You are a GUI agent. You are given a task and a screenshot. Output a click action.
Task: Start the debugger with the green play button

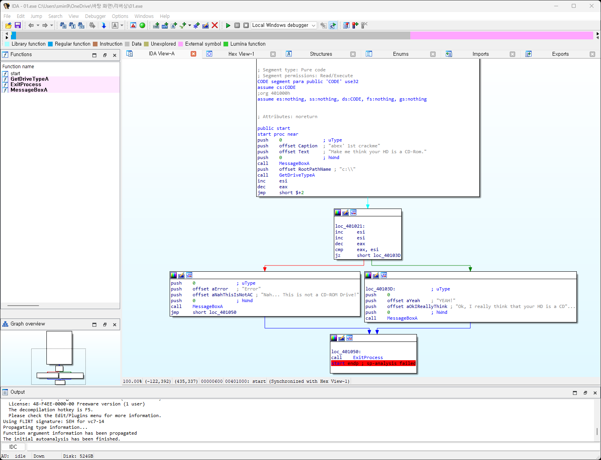pos(228,25)
